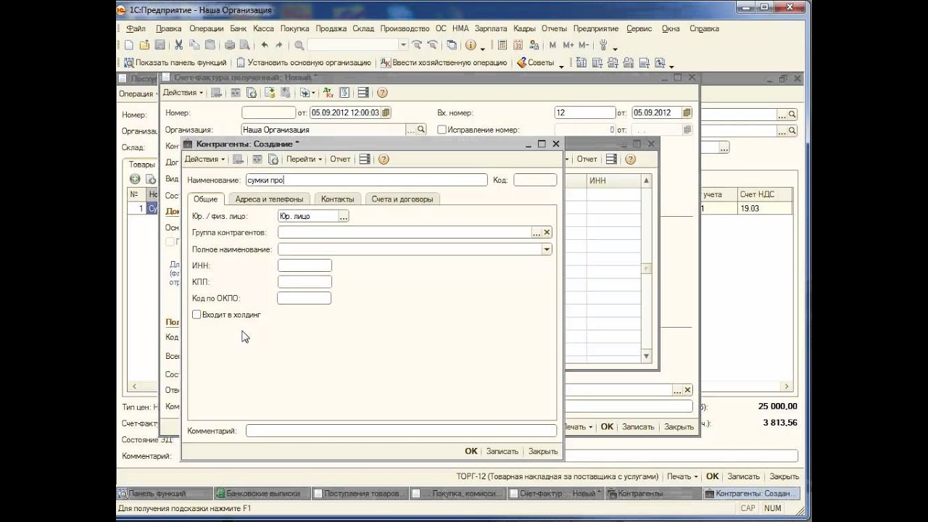Screen dimensions: 928x522
Task: Click the M+ memory add button
Action: pos(568,45)
